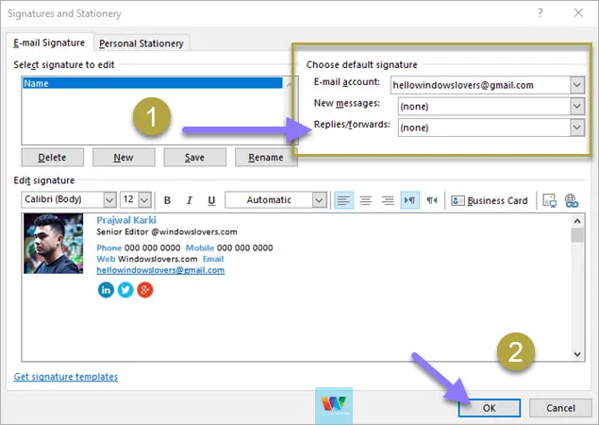This screenshot has height=425, width=599.
Task: Toggle bold formatting in signature editor
Action: [x=167, y=200]
